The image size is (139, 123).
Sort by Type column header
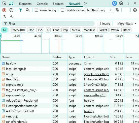coord(75,57)
